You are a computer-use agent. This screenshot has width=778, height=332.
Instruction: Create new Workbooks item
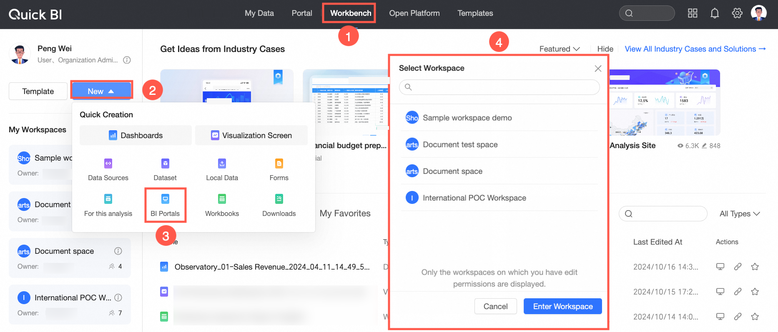tap(222, 206)
